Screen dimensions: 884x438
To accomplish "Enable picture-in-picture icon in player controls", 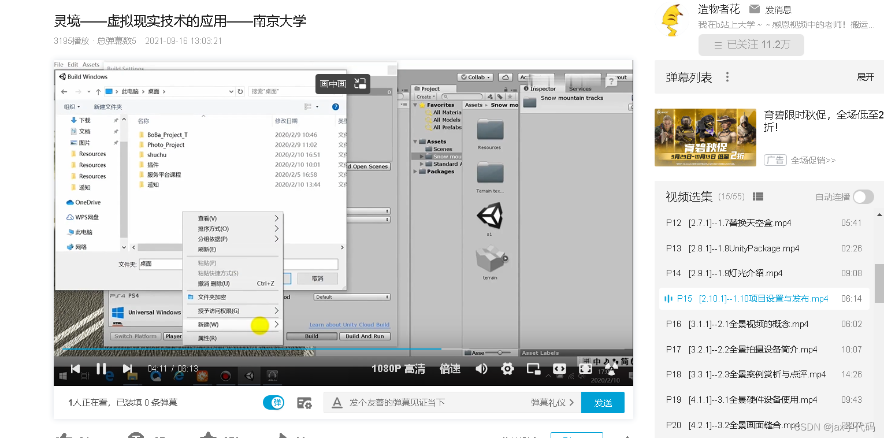I will click(x=533, y=369).
